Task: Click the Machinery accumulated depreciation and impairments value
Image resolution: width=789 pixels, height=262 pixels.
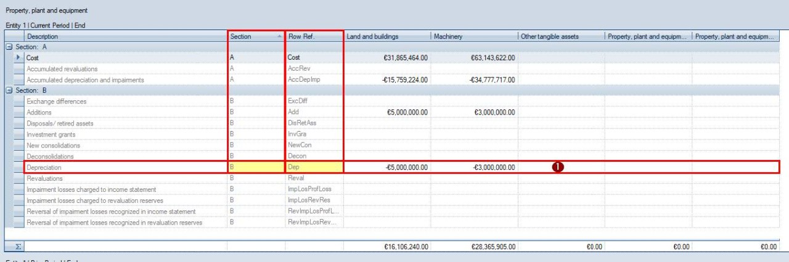Action: coord(473,80)
